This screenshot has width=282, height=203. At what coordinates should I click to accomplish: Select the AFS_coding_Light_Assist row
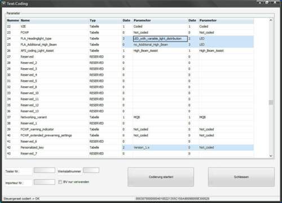[130, 51]
